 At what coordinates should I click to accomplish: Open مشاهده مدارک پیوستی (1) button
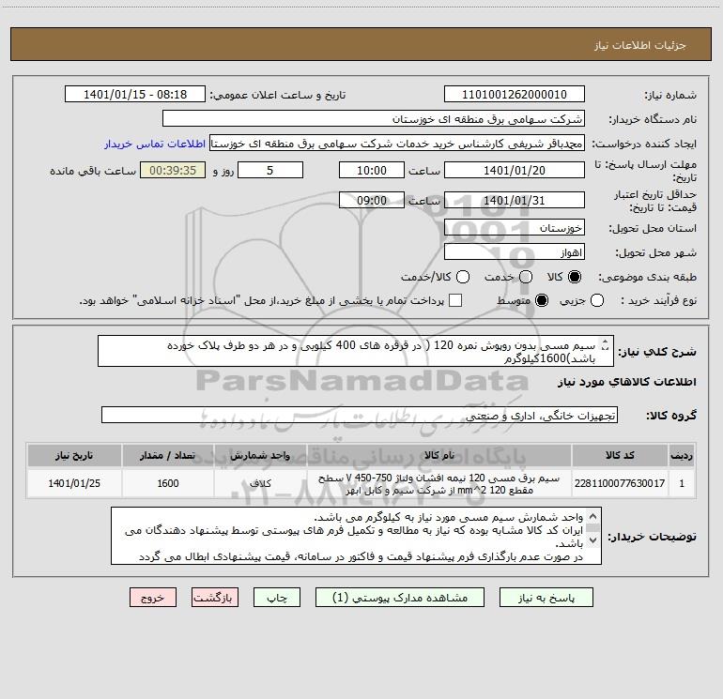pyautogui.click(x=400, y=598)
